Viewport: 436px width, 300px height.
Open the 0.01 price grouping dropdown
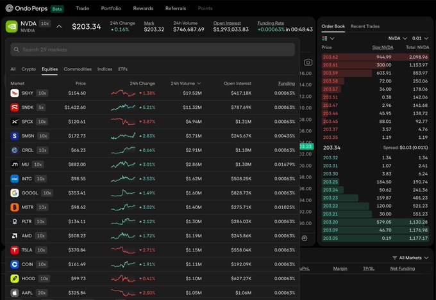click(x=420, y=38)
